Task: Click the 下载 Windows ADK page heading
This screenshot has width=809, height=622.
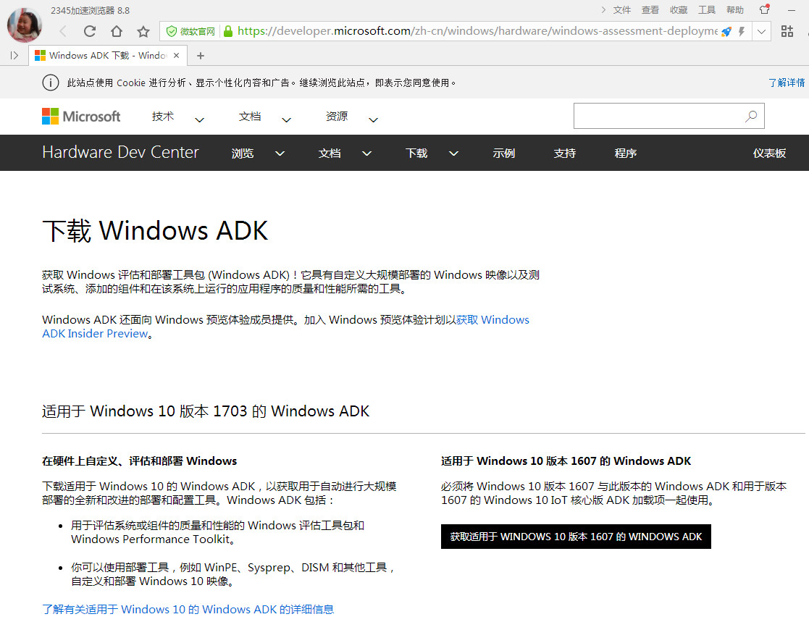Action: pyautogui.click(x=155, y=230)
